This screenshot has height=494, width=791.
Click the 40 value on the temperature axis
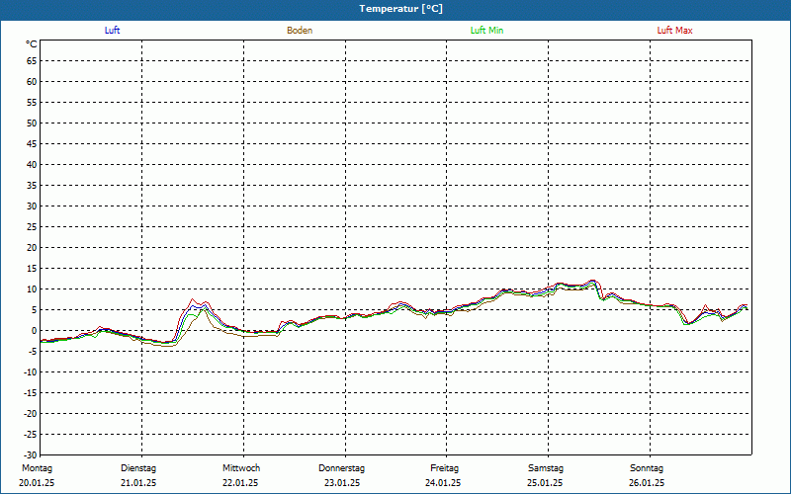(32, 165)
